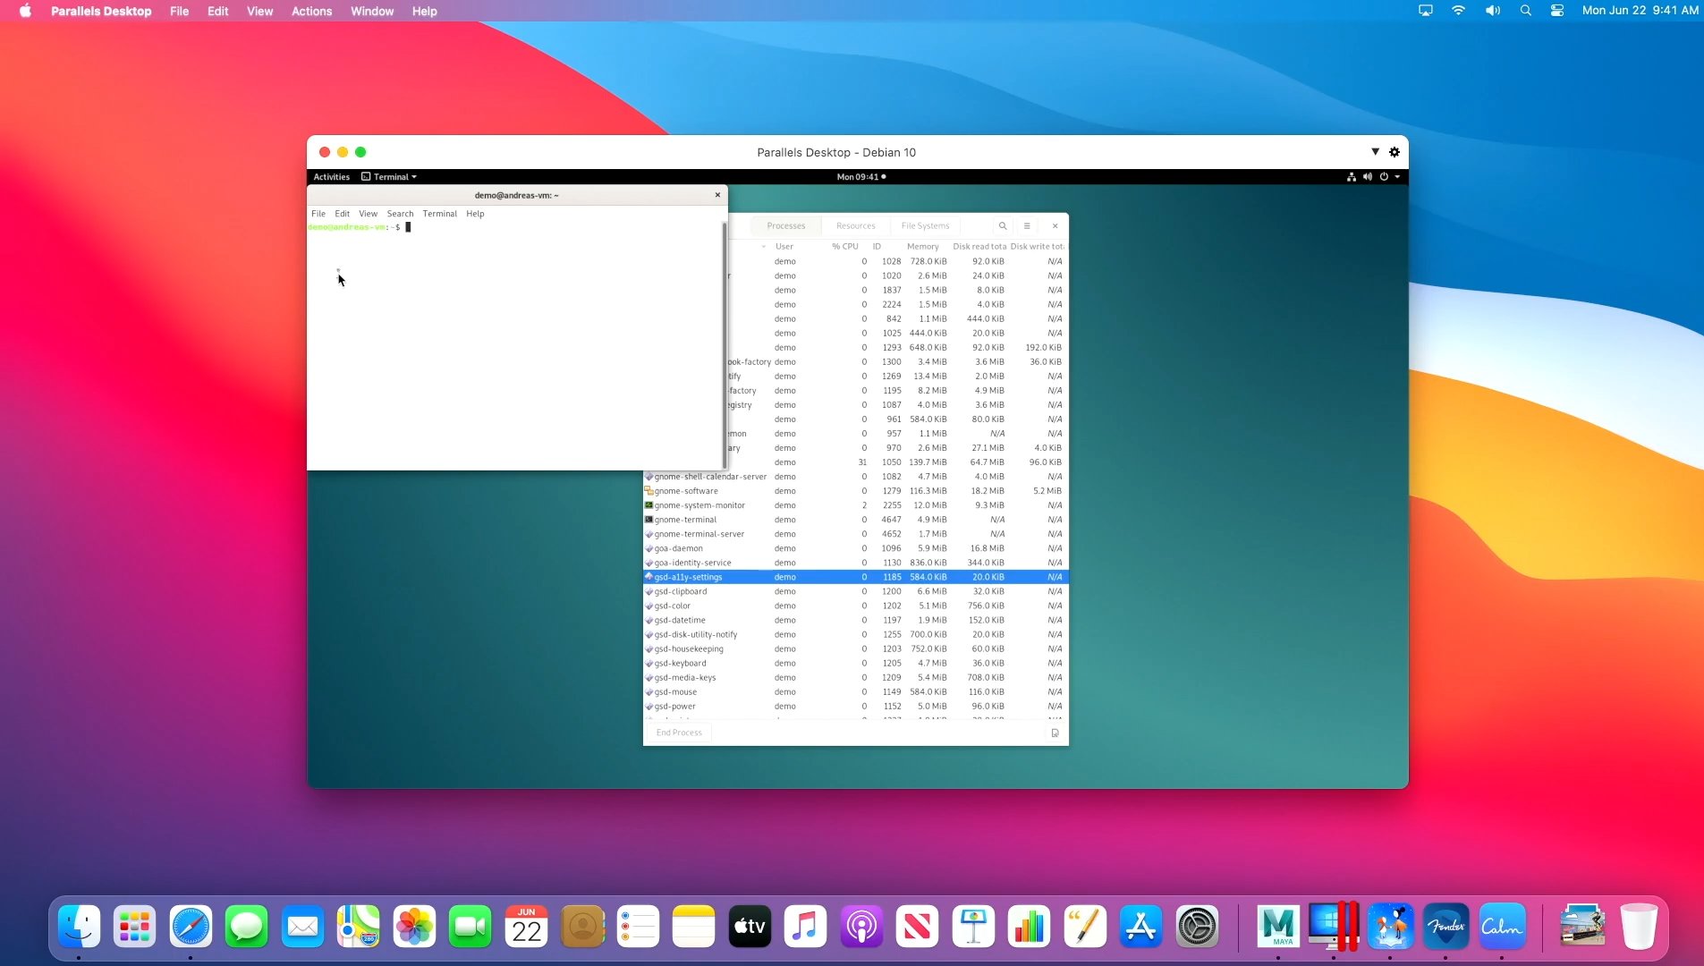Image resolution: width=1704 pixels, height=966 pixels.
Task: Click Activities in the GNOME top bar
Action: (x=331, y=177)
